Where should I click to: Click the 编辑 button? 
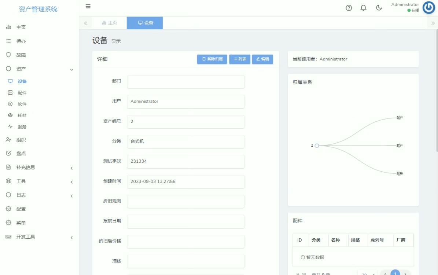click(x=262, y=59)
